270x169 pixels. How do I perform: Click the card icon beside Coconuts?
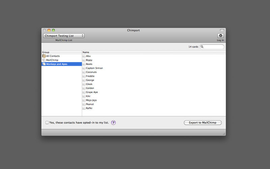[84, 72]
